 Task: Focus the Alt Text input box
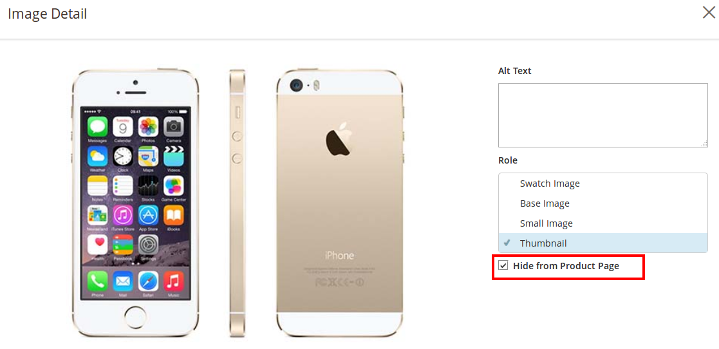(602, 115)
